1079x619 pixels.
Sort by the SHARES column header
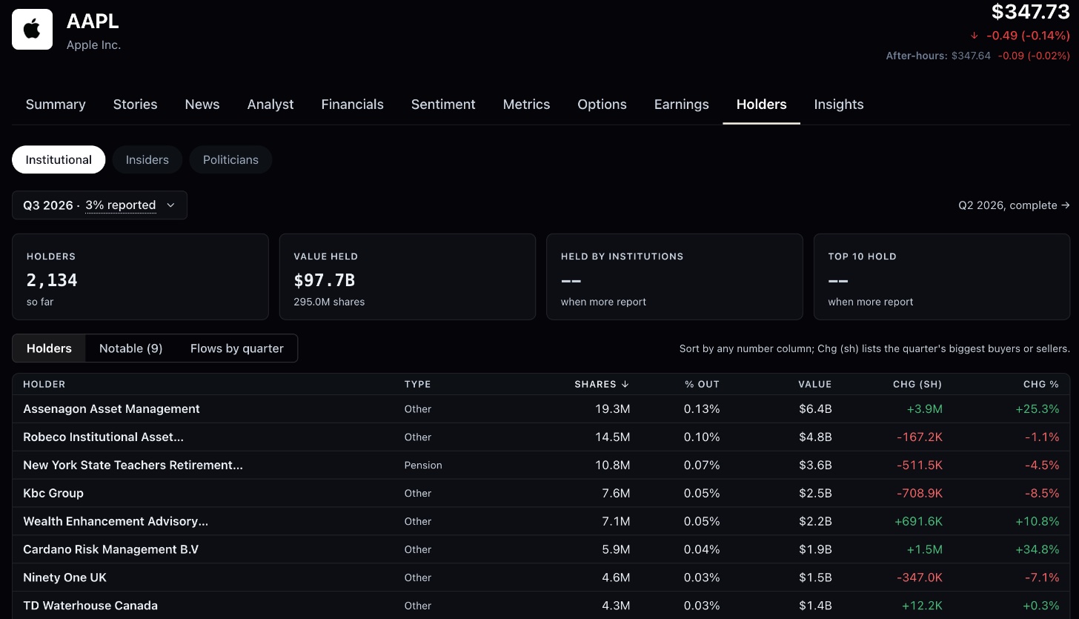point(602,384)
